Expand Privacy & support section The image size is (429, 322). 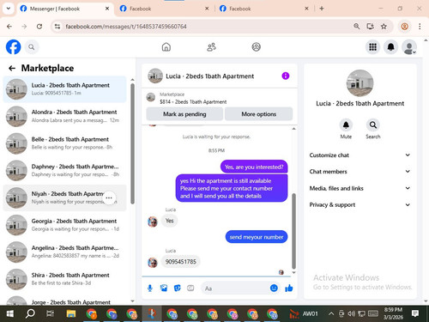360,204
